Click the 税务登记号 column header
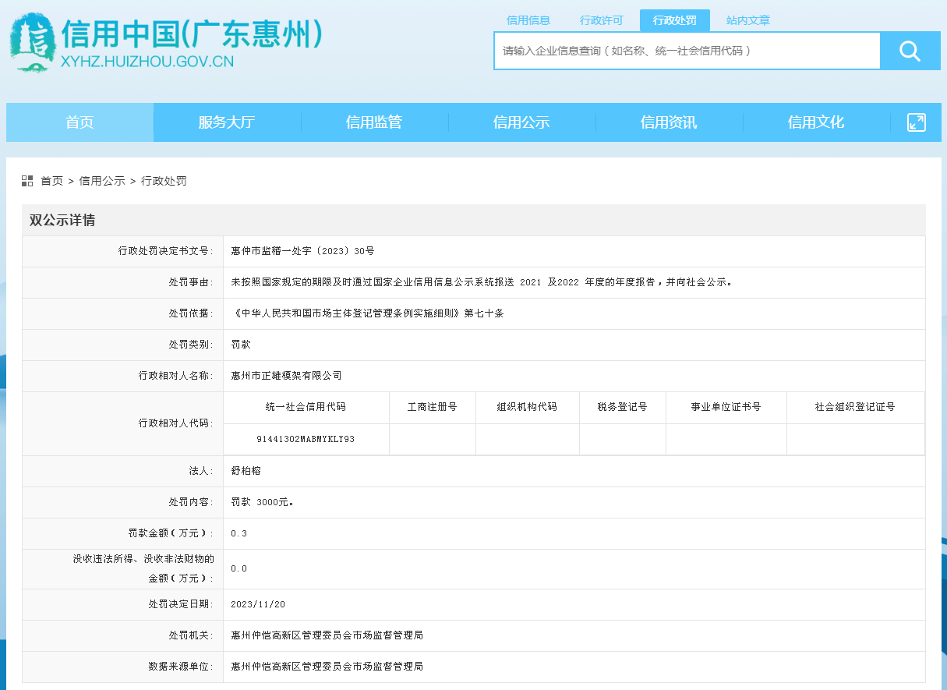Image resolution: width=947 pixels, height=690 pixels. click(x=623, y=407)
